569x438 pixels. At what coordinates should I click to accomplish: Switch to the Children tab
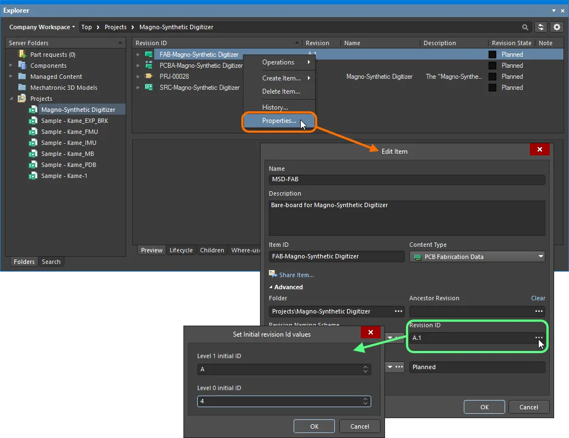coord(212,250)
